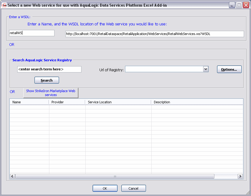Click the horizontal scrollbar left arrow
Viewport: 251px width, 196px height.
click(x=13, y=176)
